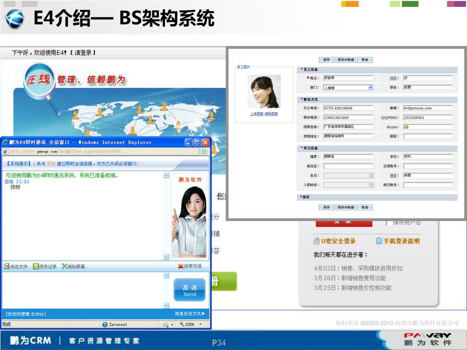Click the message input scrollbar down arrow
The width and height of the screenshot is (467, 350).
[x=166, y=306]
